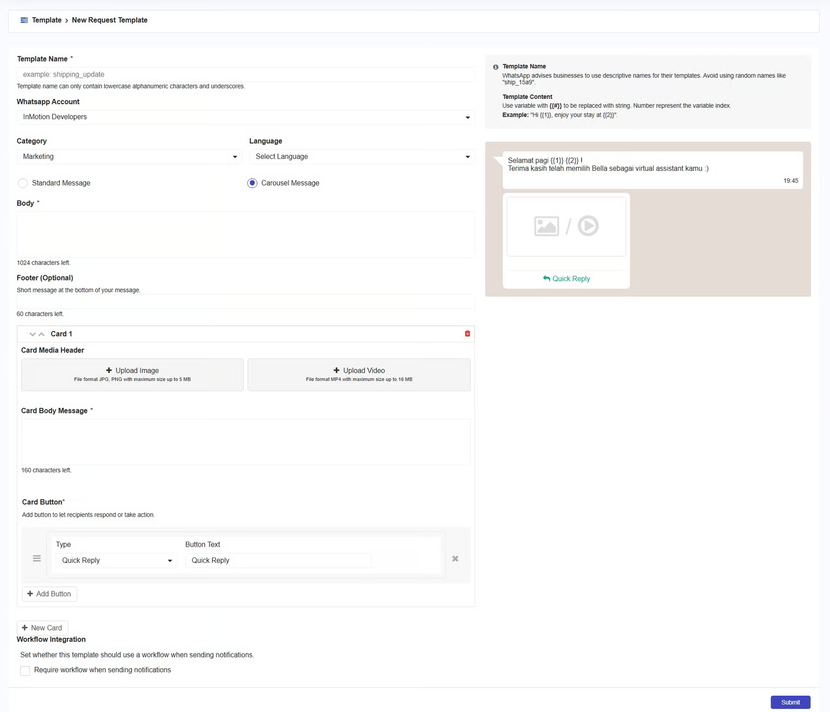Click the Upload Image button
This screenshot has height=712, width=830.
(x=132, y=375)
